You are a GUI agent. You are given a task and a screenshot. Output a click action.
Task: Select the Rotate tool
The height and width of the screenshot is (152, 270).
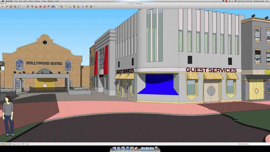tap(45, 7)
